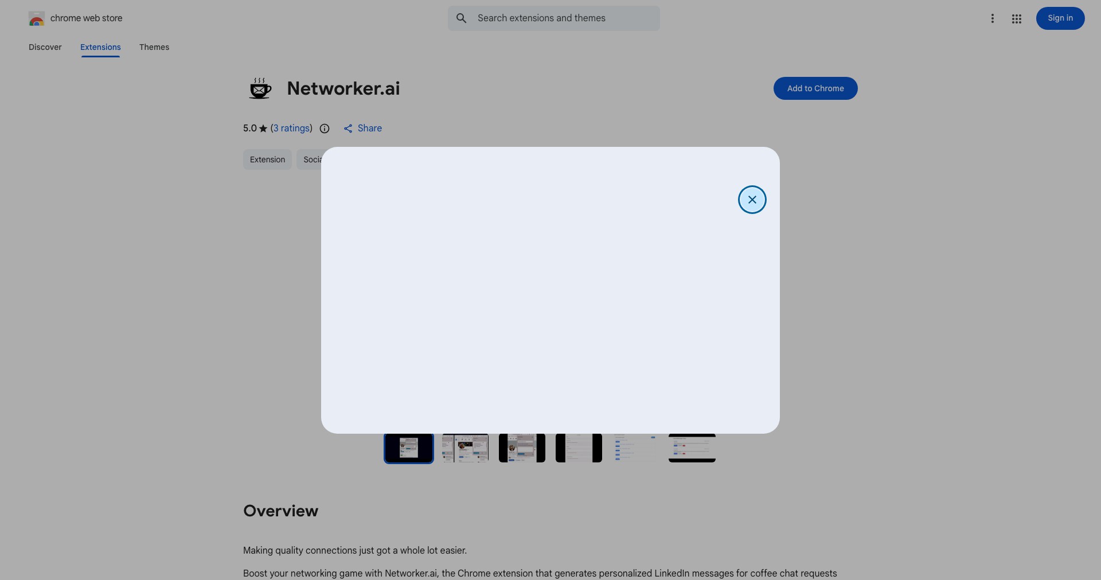Click the 5.0 star rating value
Screen dimensions: 1101x580
(250, 129)
